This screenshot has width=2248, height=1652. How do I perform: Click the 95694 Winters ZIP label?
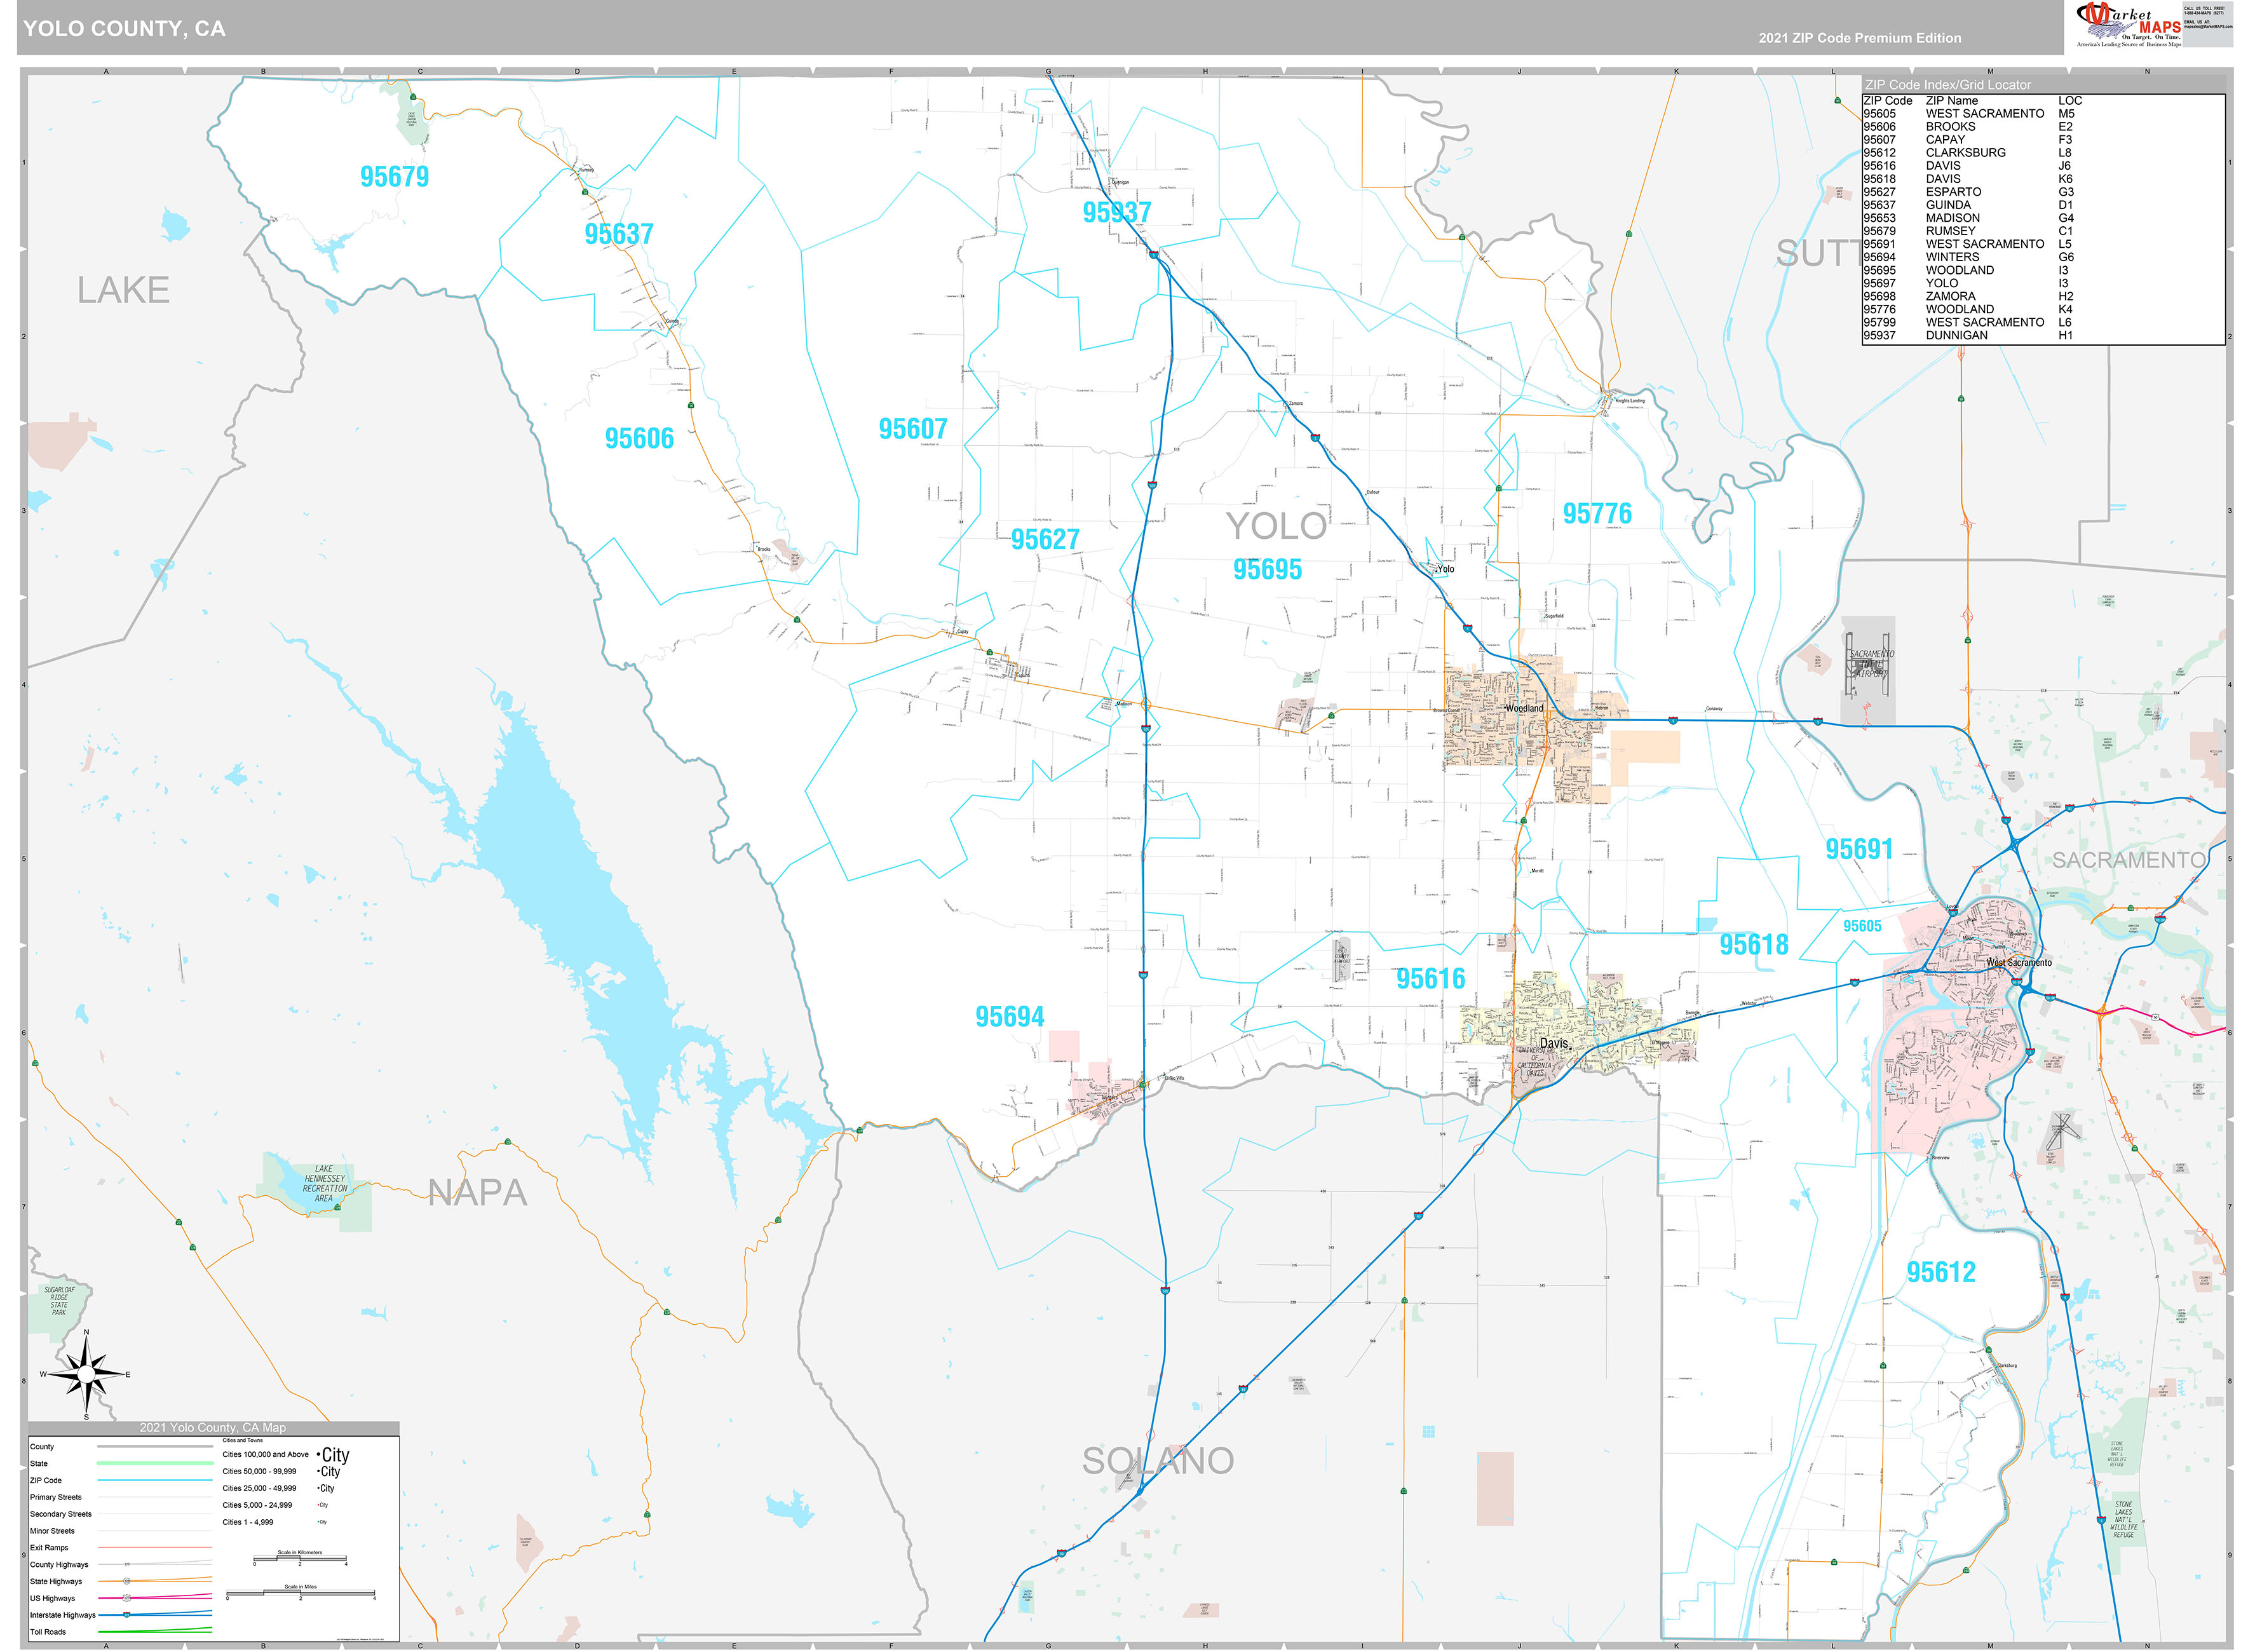tap(1009, 1017)
